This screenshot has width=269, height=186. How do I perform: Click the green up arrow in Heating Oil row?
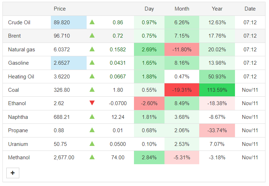tap(92, 76)
